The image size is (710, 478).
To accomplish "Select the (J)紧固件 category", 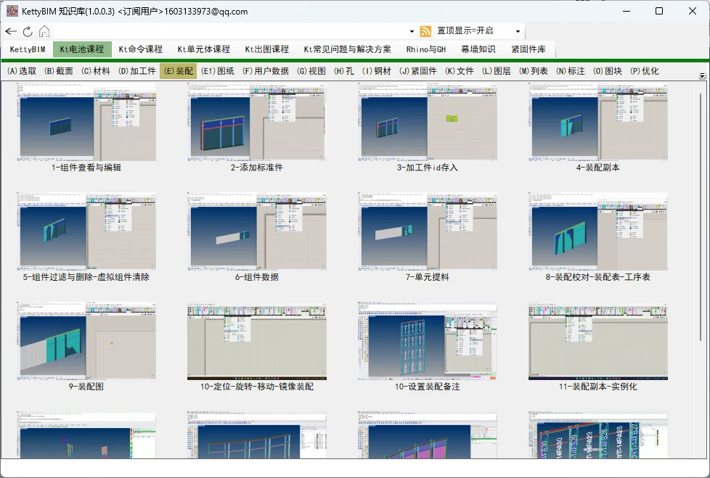I will point(418,71).
